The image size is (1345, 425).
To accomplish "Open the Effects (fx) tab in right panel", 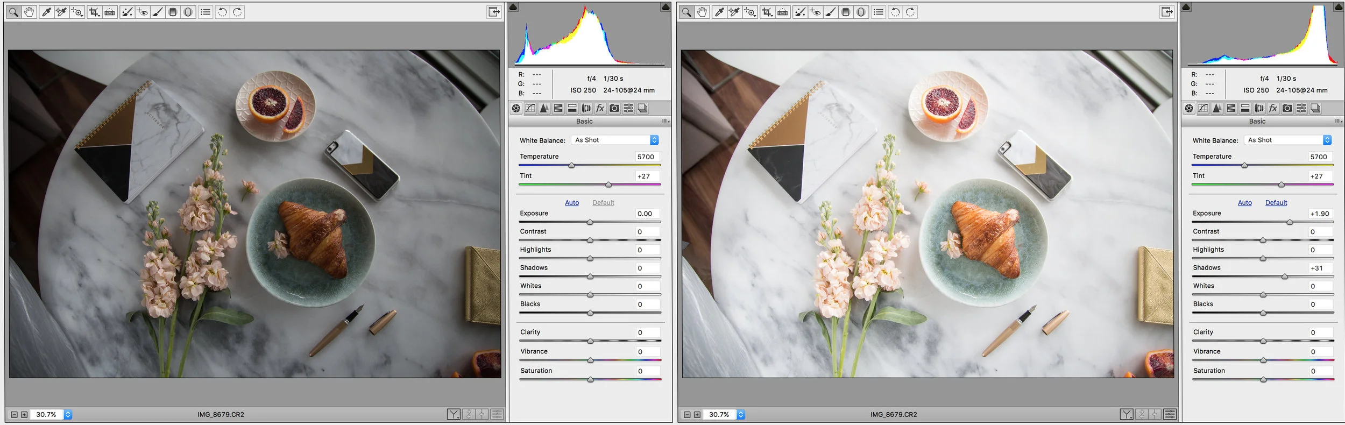I will click(x=1273, y=108).
